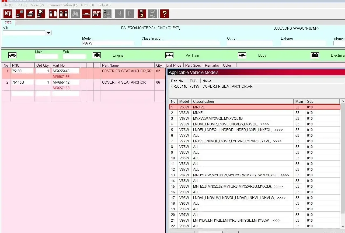Select the PwrTrain group icon
Image resolution: width=345 pixels, height=233 pixels.
[169, 55]
